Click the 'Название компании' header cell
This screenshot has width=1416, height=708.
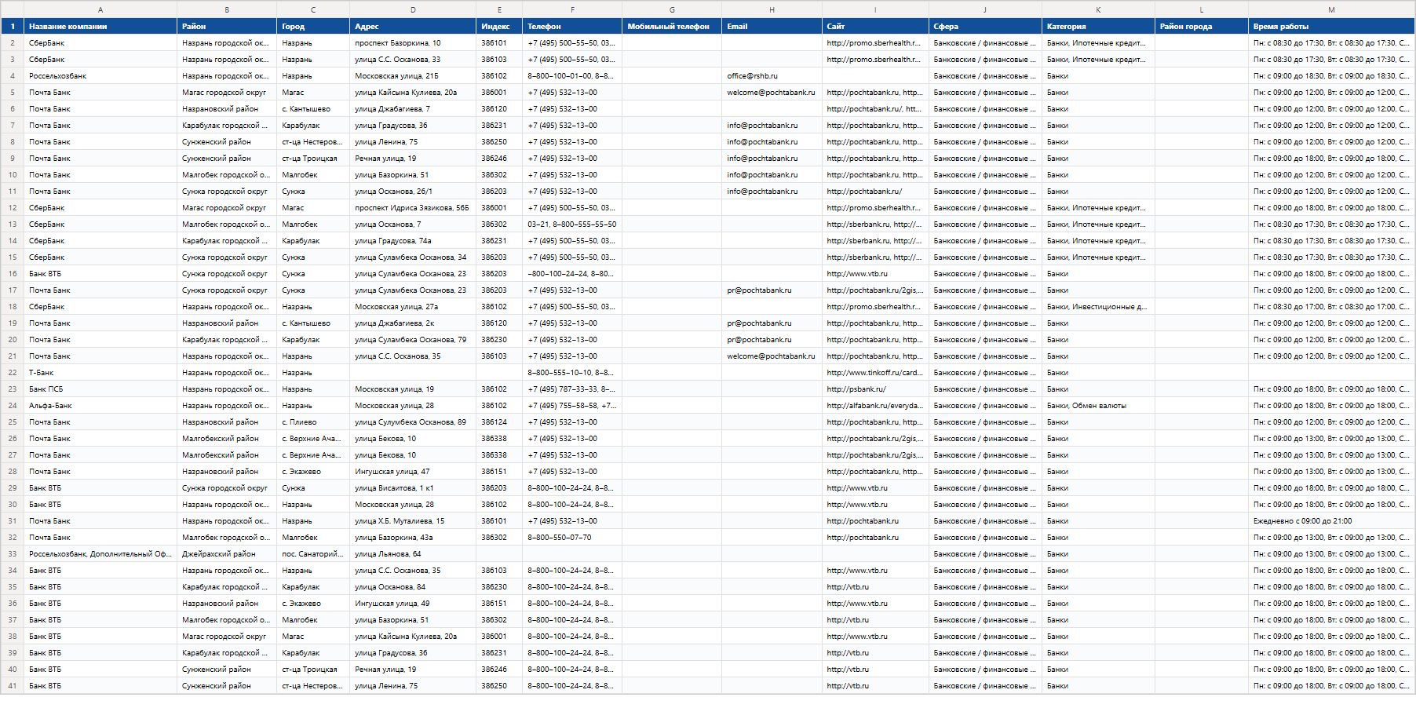[x=100, y=26]
